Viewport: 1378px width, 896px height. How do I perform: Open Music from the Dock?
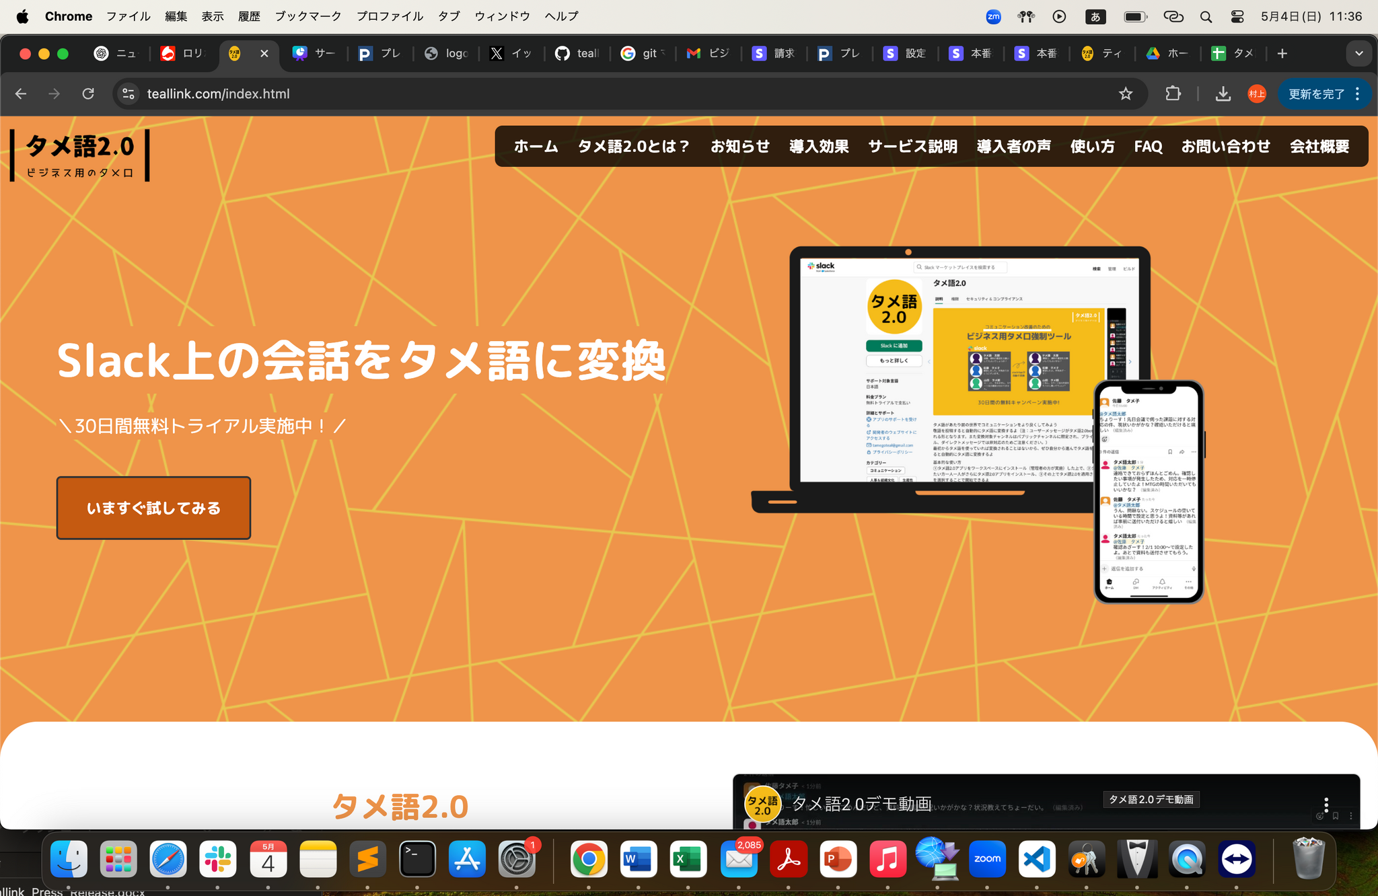[888, 859]
